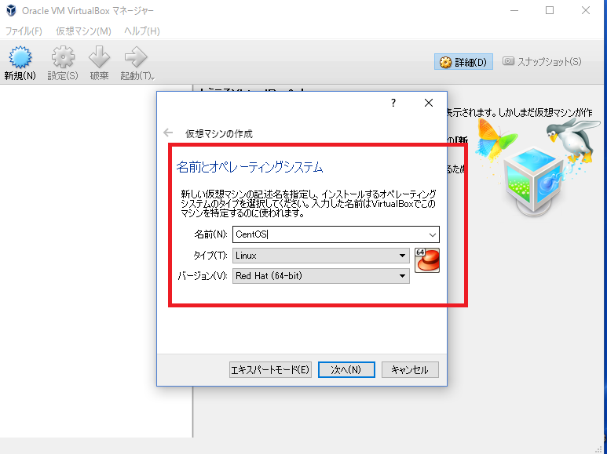The width and height of the screenshot is (607, 454).
Task: Expand the 名前(N) name combo box arrow
Action: (433, 234)
